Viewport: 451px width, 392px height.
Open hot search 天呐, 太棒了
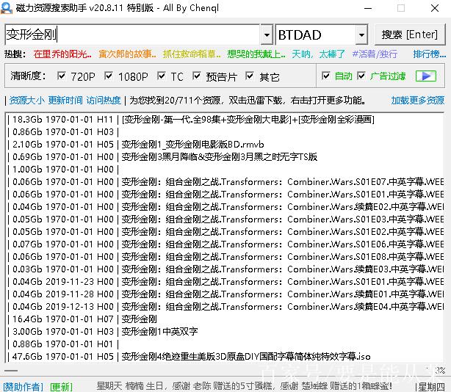(x=318, y=54)
